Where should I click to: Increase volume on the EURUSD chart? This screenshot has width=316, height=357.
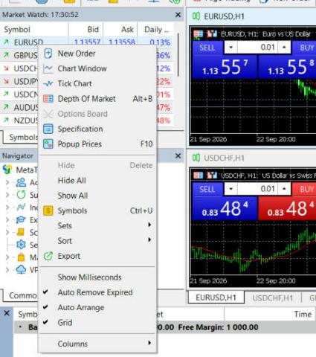(x=284, y=47)
